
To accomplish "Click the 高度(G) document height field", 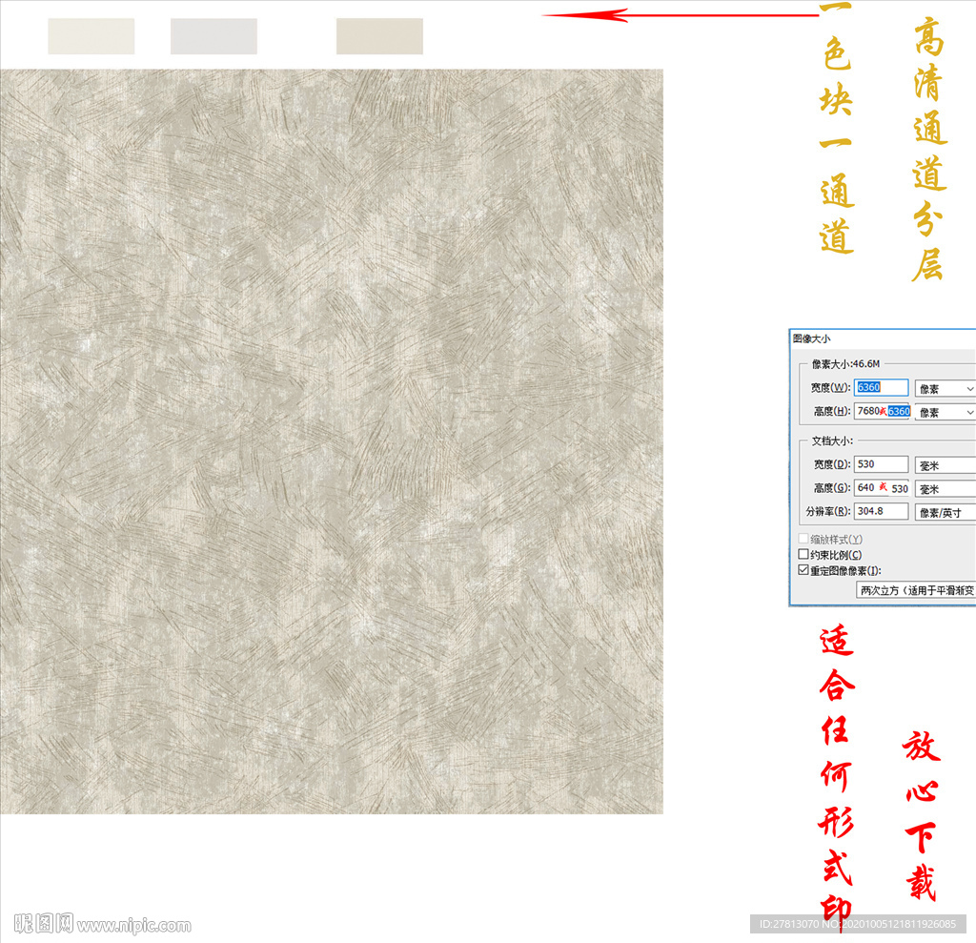I will (x=882, y=487).
